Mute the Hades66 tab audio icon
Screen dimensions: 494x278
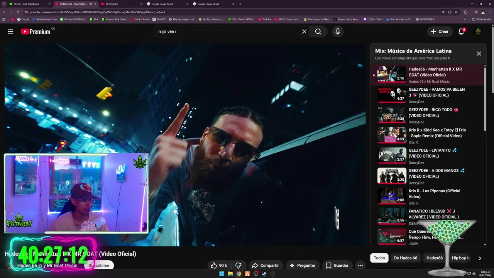[x=91, y=4]
